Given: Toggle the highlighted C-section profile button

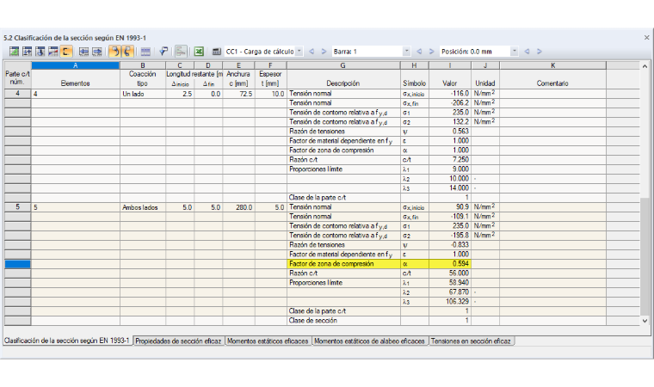Looking at the screenshot, I should pos(66,52).
